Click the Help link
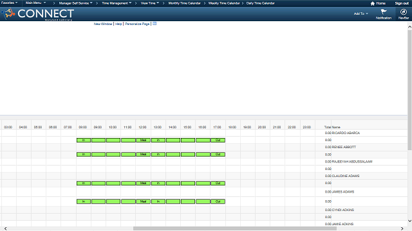Screen dimensions: 412x231 click(x=118, y=24)
